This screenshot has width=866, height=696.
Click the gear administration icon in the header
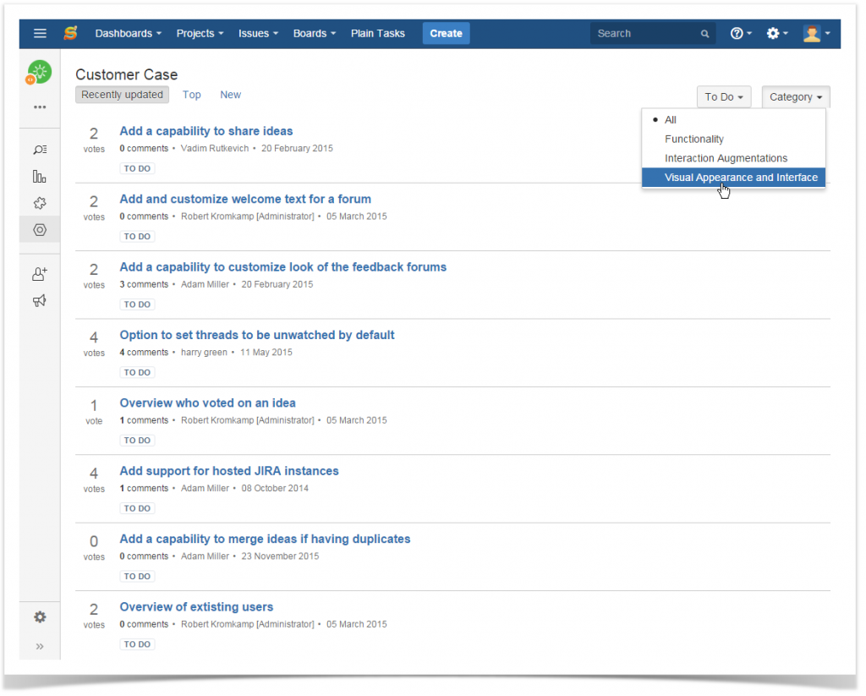774,33
